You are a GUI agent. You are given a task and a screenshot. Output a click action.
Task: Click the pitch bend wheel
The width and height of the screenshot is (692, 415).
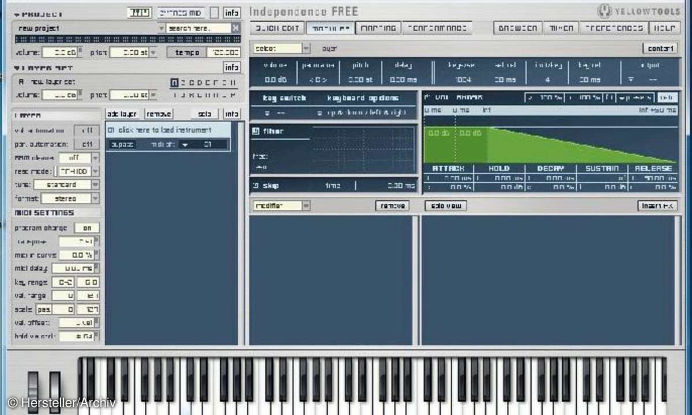(x=33, y=392)
